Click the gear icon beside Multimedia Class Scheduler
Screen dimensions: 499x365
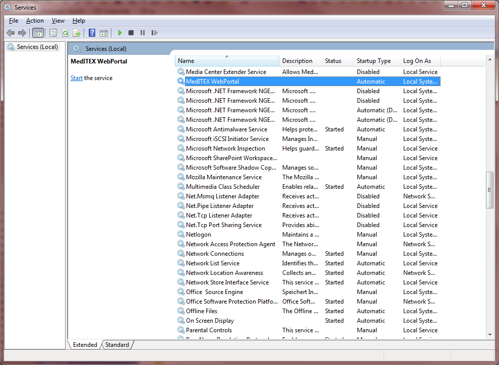tap(181, 187)
